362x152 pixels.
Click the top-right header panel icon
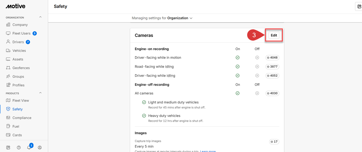click(x=359, y=6)
